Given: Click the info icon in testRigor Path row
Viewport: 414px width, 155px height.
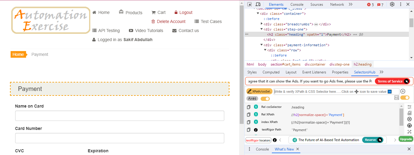Looking at the screenshot, I should pos(256,130).
